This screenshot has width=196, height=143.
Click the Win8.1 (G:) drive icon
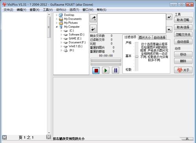[x=65, y=47]
